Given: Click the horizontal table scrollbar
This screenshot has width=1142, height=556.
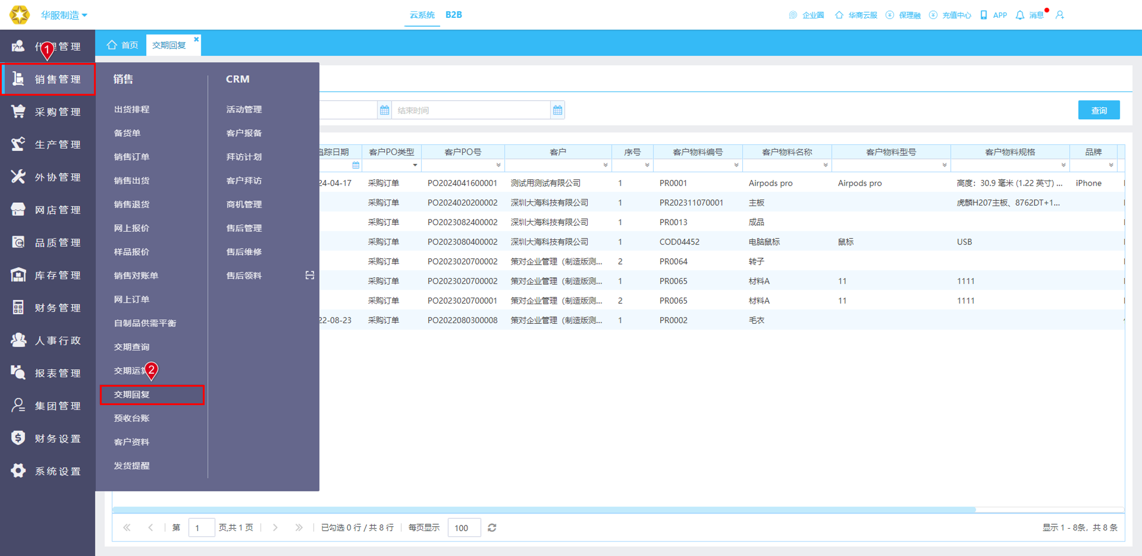Looking at the screenshot, I should 544,509.
